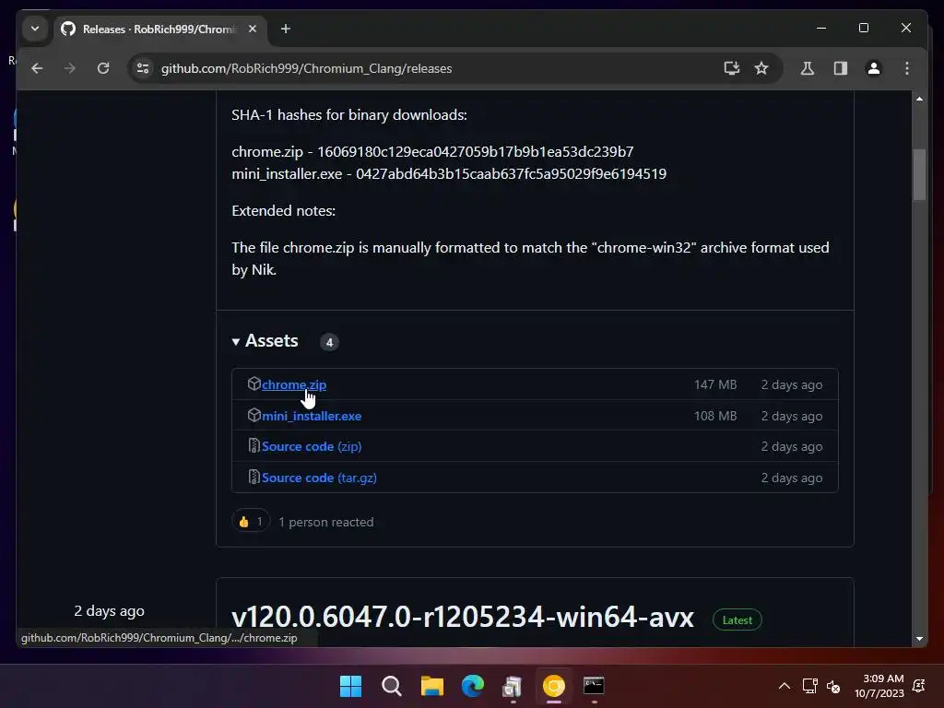The height and width of the screenshot is (708, 944).
Task: Click the scrollbar up arrow
Action: 919,99
